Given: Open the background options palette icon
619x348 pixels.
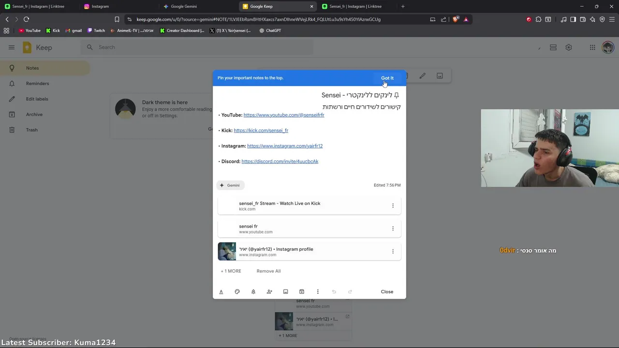Looking at the screenshot, I should (237, 291).
